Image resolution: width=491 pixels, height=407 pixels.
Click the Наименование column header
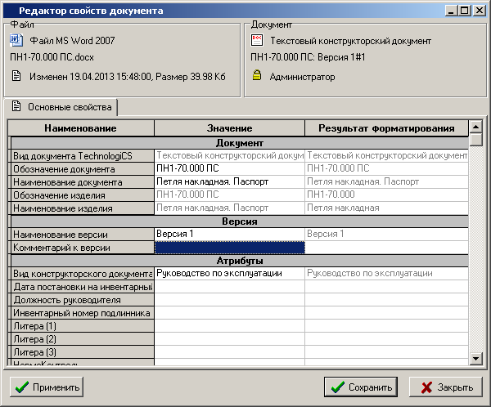tap(81, 128)
